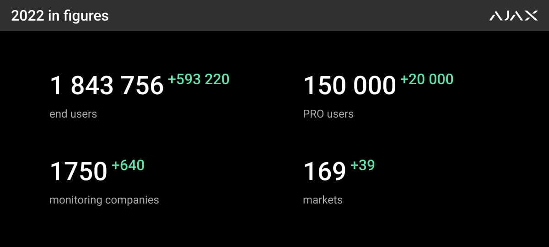
Task: Click the letter X in the AJAX logo
Action: click(x=531, y=16)
